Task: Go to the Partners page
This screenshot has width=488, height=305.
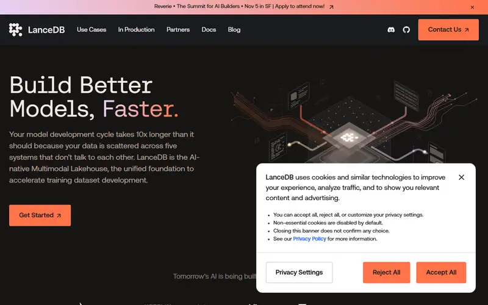Action: click(178, 29)
